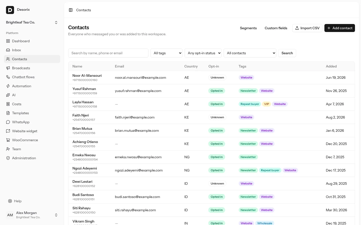Open the All contacts dropdown
The image size is (361, 225).
click(x=250, y=53)
